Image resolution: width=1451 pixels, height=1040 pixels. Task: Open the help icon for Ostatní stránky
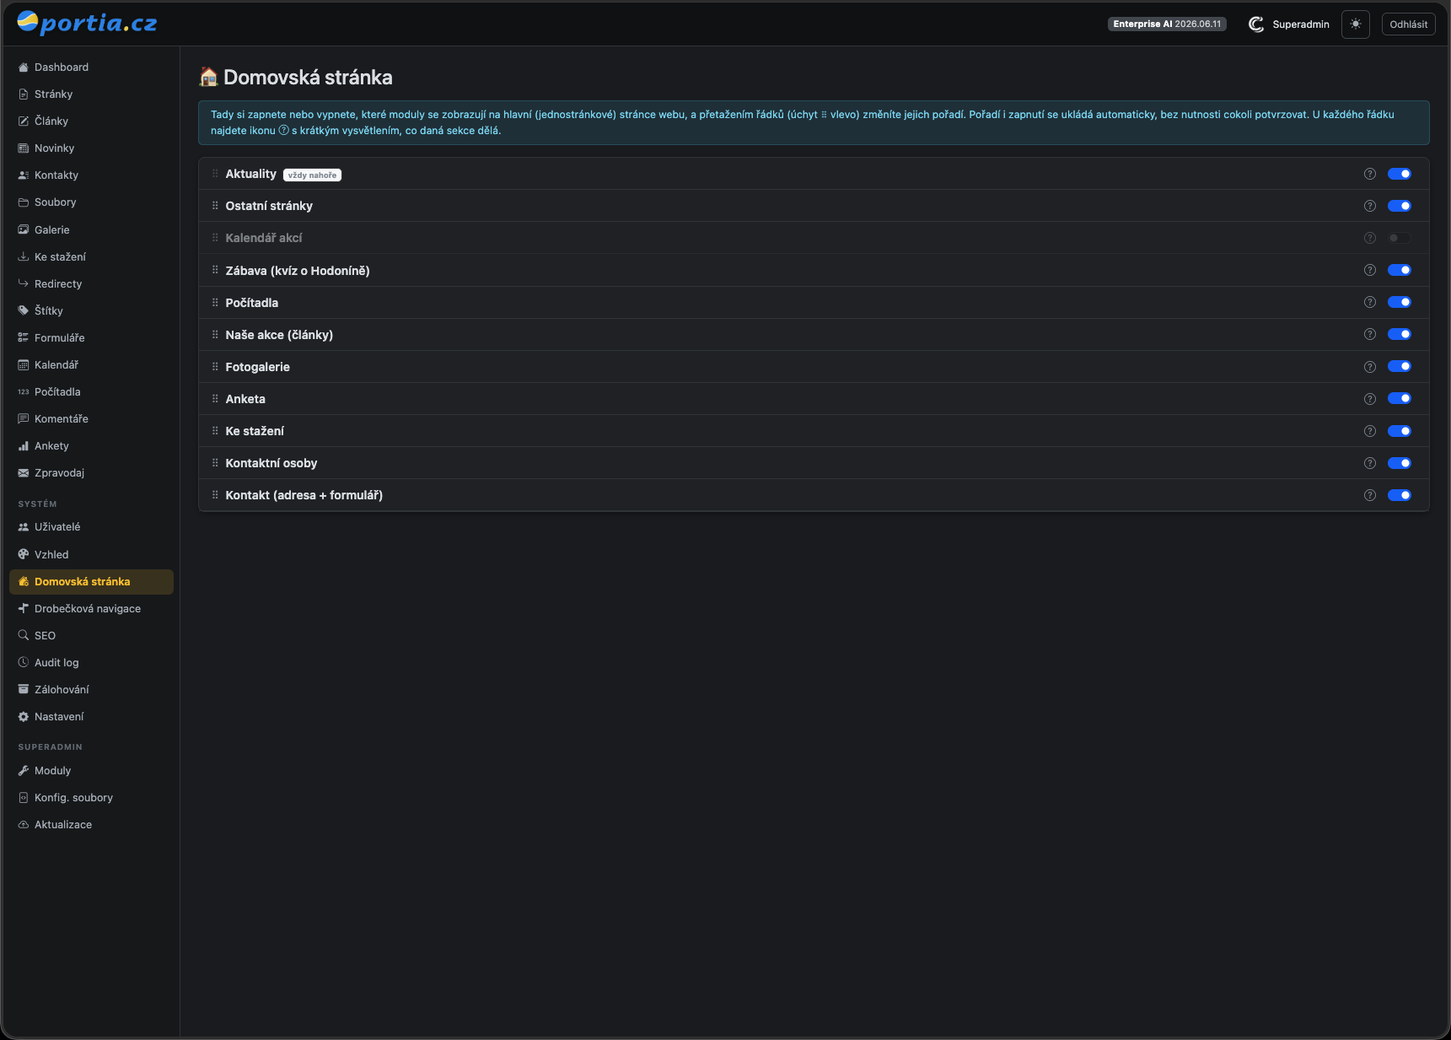click(1369, 206)
